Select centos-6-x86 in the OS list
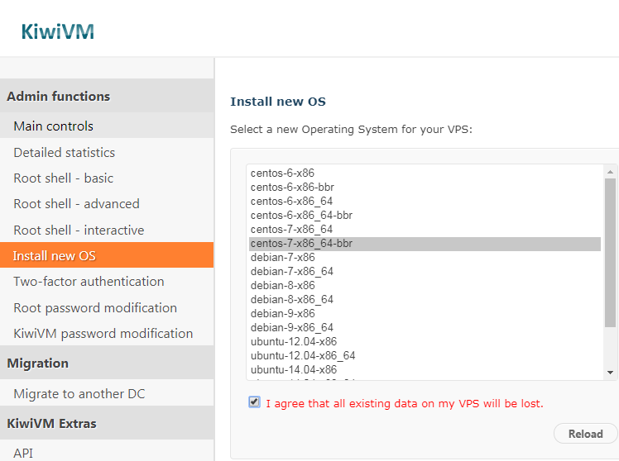The height and width of the screenshot is (461, 619). (x=282, y=173)
